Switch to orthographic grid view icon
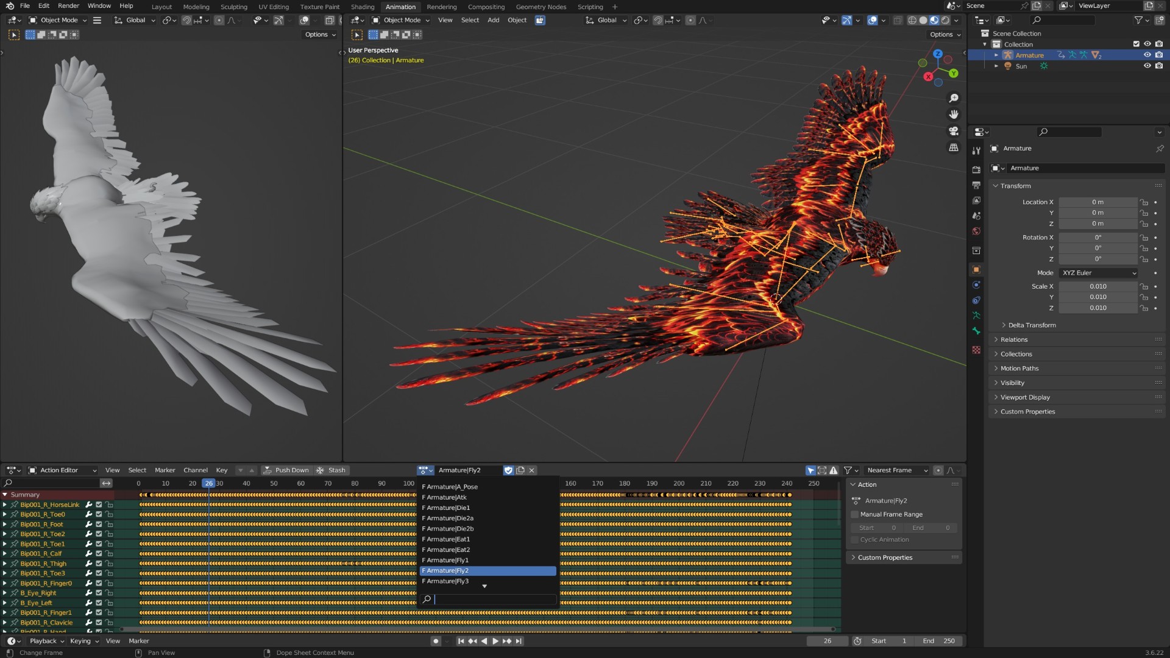This screenshot has height=658, width=1170. (x=954, y=147)
